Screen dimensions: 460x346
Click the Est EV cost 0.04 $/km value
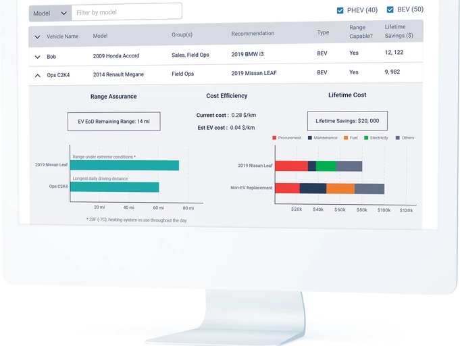pos(242,128)
